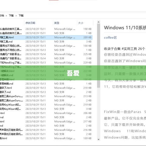Select the 翻译了.md file
146x146 pixels.
(x=46, y=92)
